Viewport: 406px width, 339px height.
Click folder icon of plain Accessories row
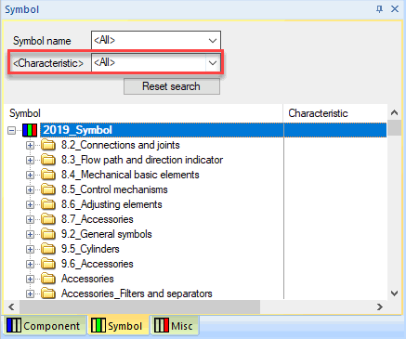click(x=48, y=279)
